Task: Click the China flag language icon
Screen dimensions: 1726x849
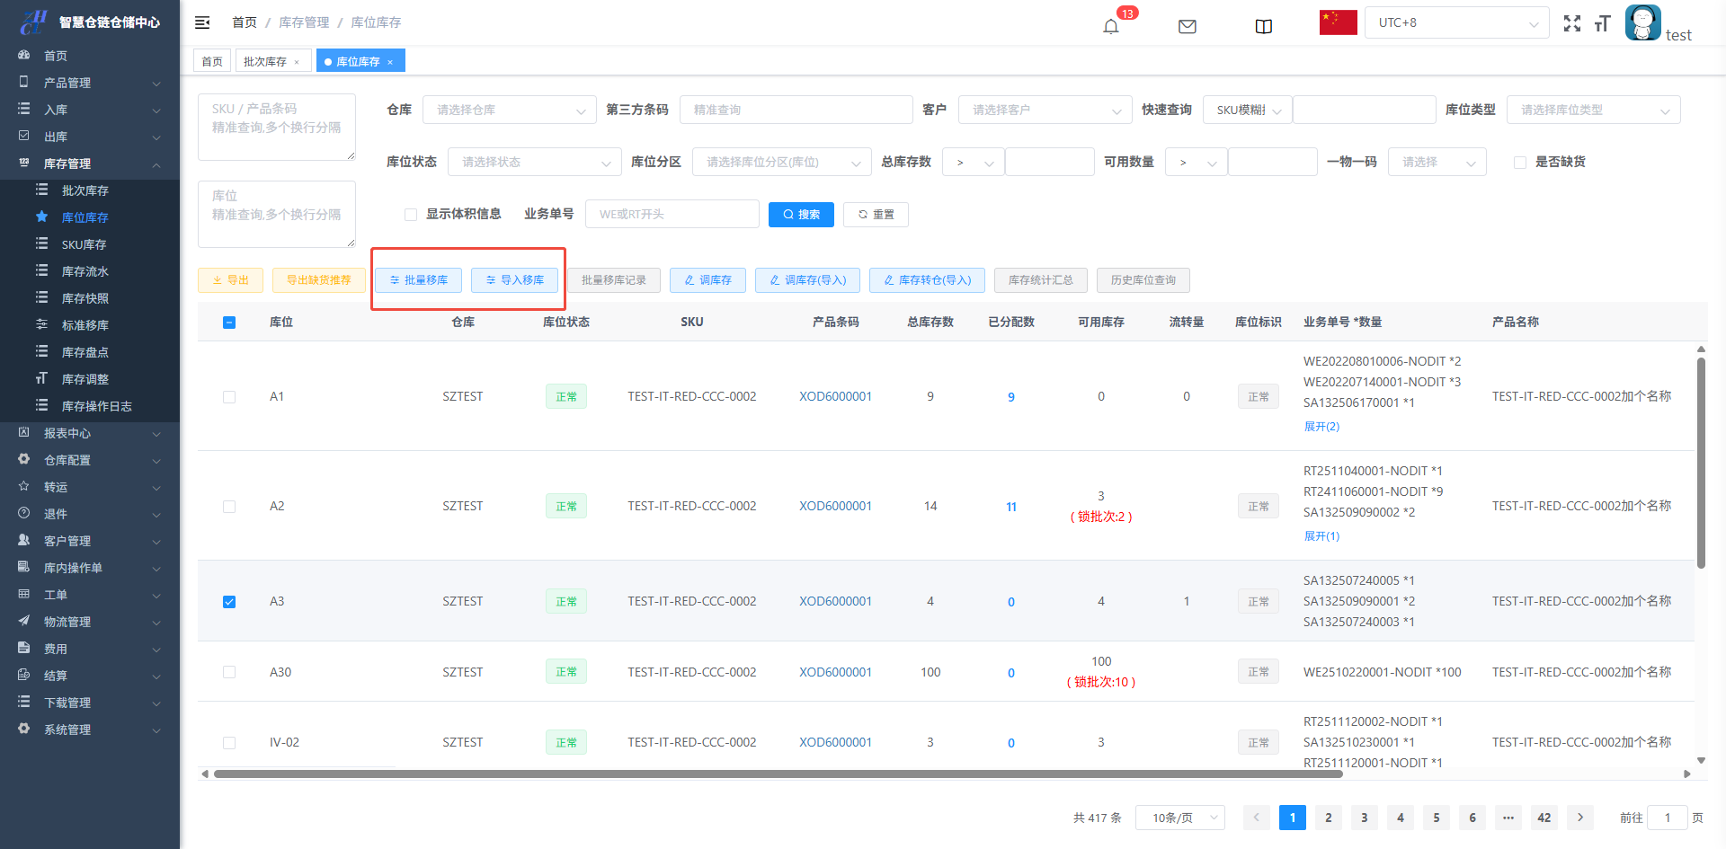Action: pyautogui.click(x=1338, y=22)
